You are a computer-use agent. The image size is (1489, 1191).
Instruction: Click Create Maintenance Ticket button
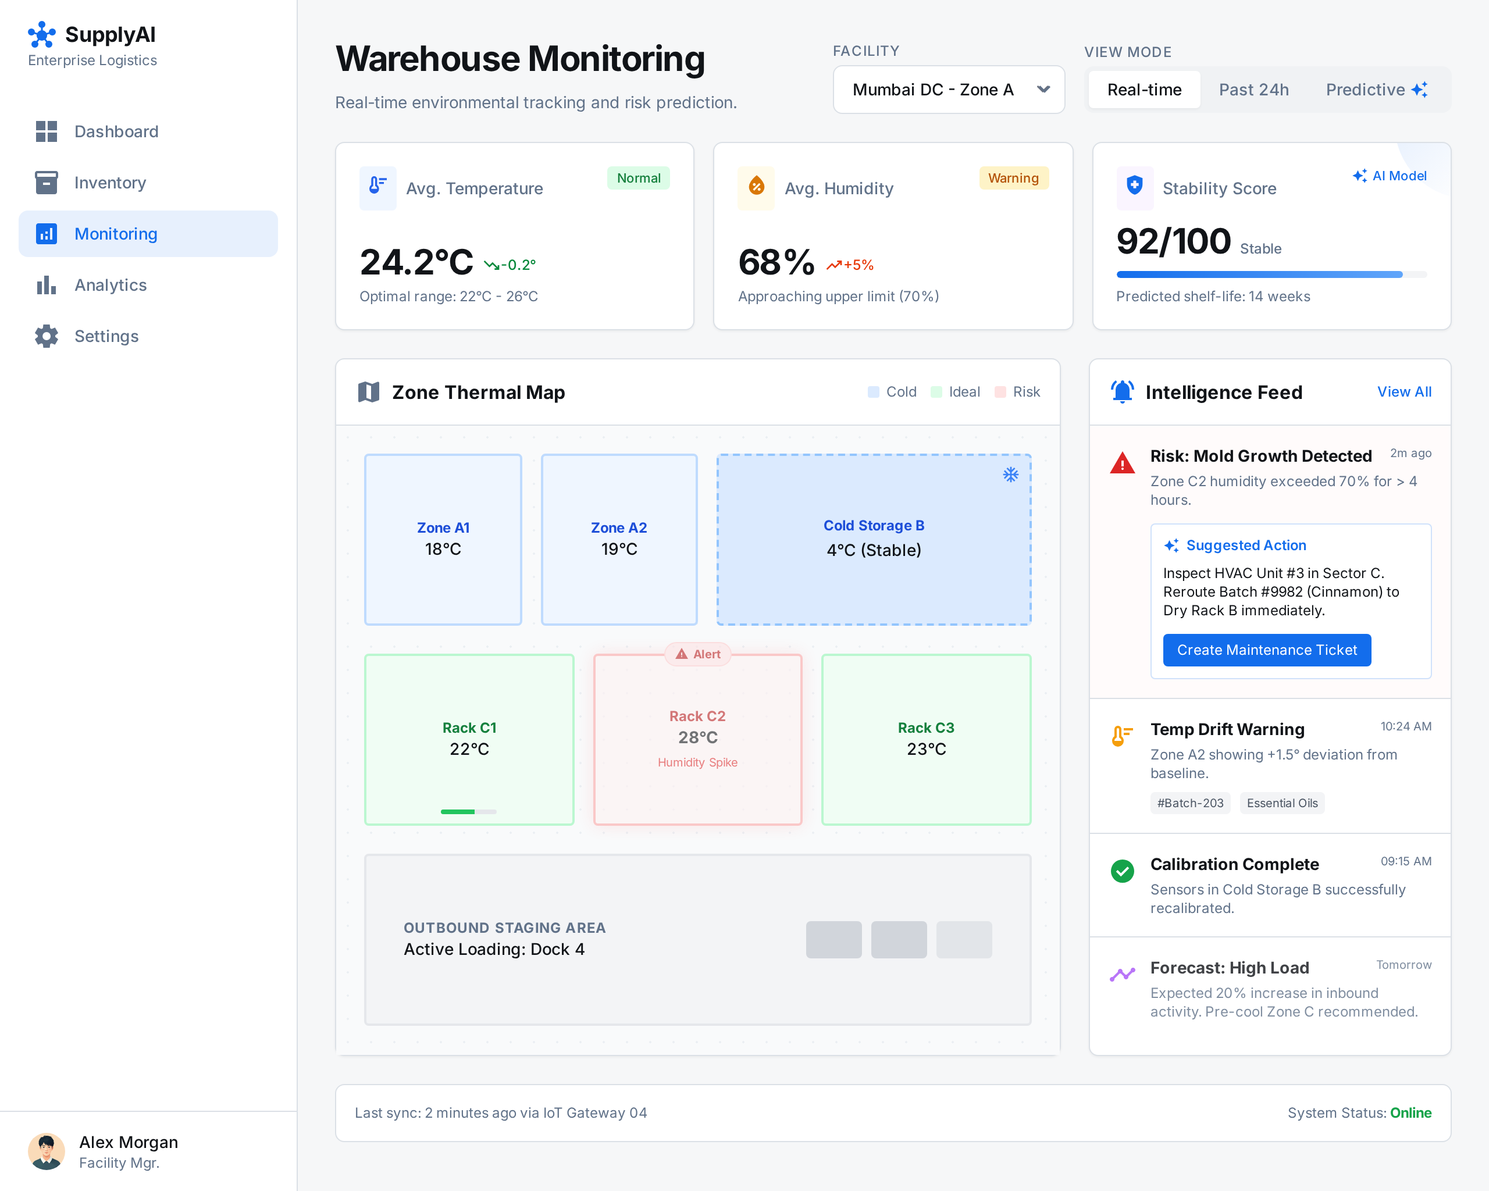1267,650
